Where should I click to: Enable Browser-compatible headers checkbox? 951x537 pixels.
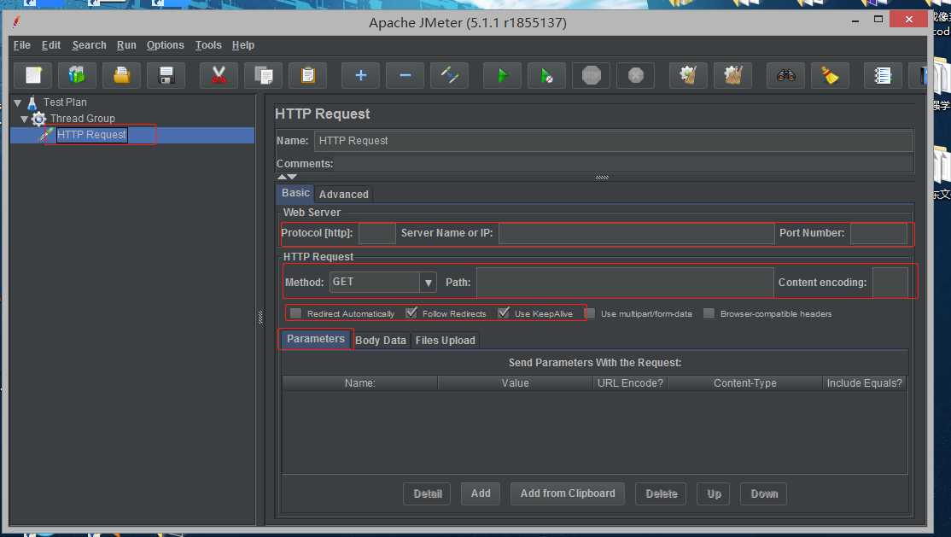point(709,313)
